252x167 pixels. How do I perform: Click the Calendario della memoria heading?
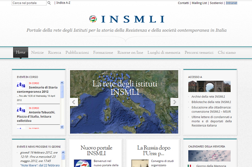tap(206, 147)
